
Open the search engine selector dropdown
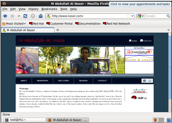(140, 16)
